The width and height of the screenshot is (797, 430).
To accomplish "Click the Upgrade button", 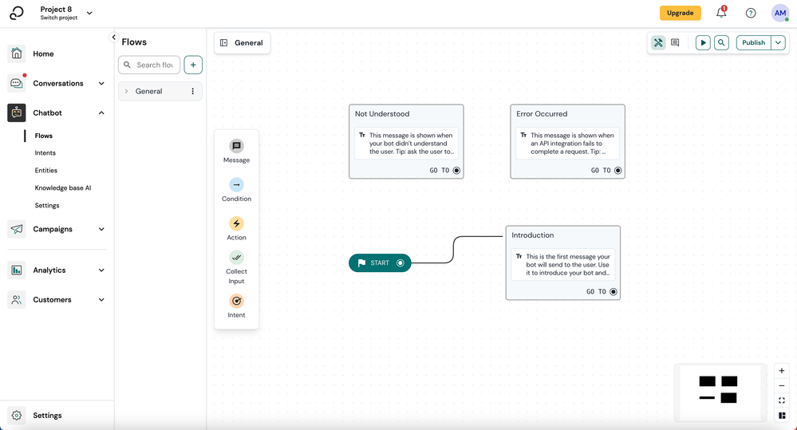I will pyautogui.click(x=680, y=14).
